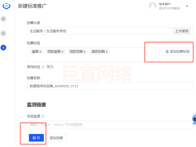This screenshot has height=147, width=196.
Task: Click the Kuaishou platform logo icon
Action: [6, 6]
